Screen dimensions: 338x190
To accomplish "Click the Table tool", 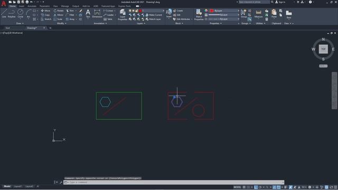I will [x=108, y=19].
